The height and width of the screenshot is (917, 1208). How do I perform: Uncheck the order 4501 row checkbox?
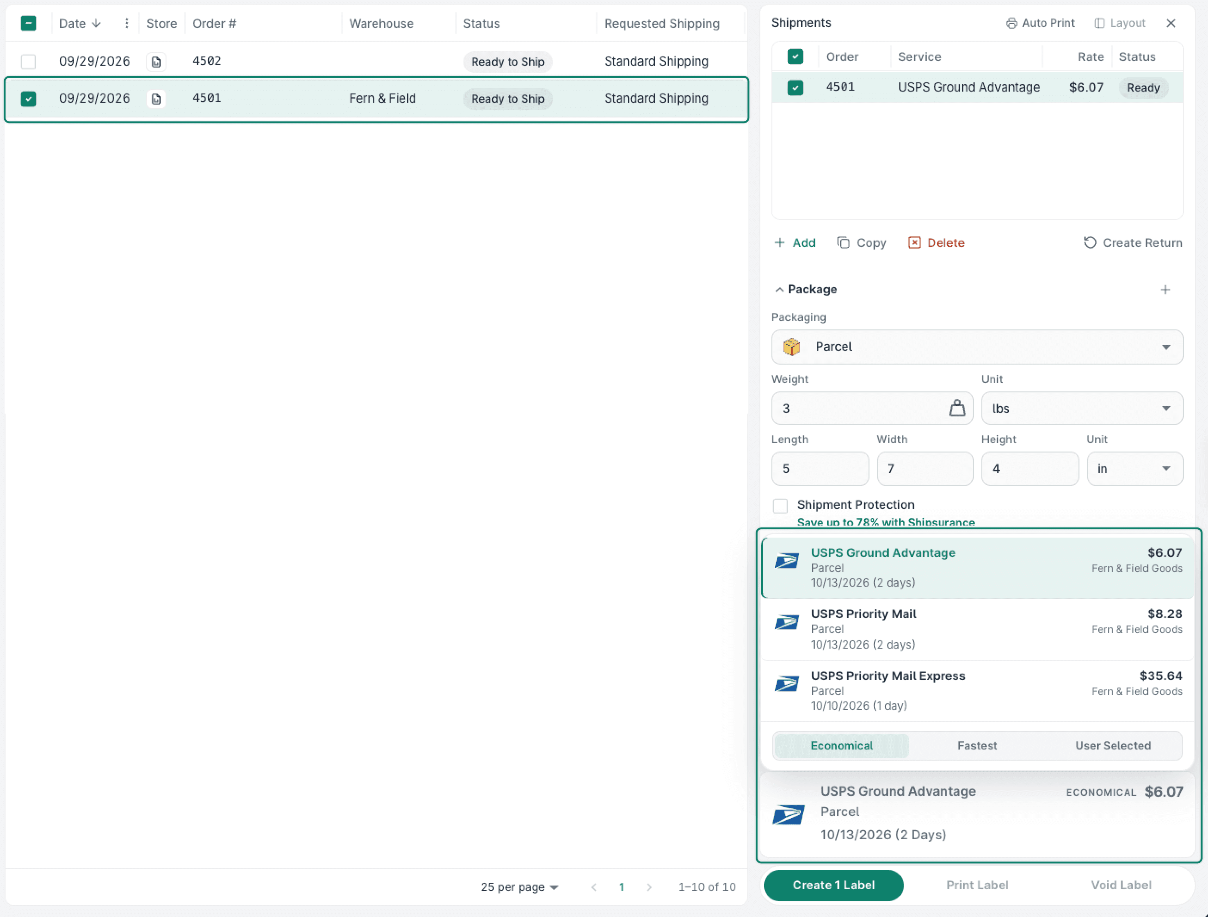pyautogui.click(x=28, y=99)
